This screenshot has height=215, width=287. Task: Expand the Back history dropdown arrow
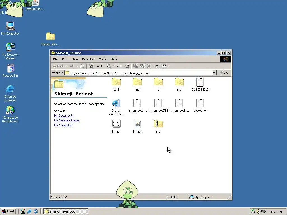coord(67,66)
